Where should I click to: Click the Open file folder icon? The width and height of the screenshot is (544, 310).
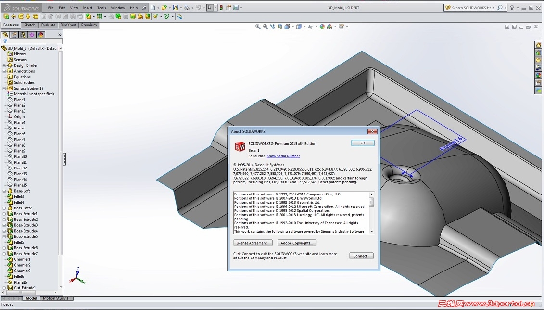(x=164, y=8)
